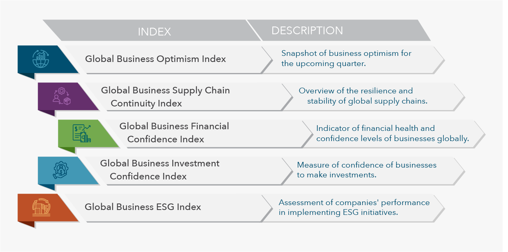Select the supply chain gear-and-box icon
508x252 pixels.
pos(61,96)
